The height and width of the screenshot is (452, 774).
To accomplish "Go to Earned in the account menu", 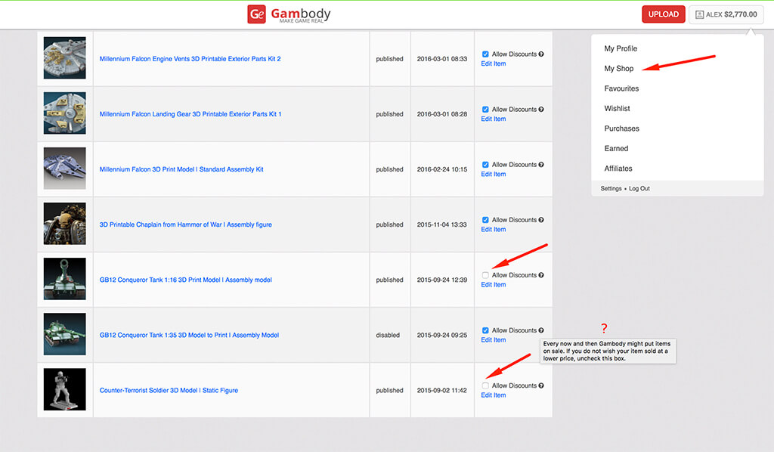I will 616,149.
